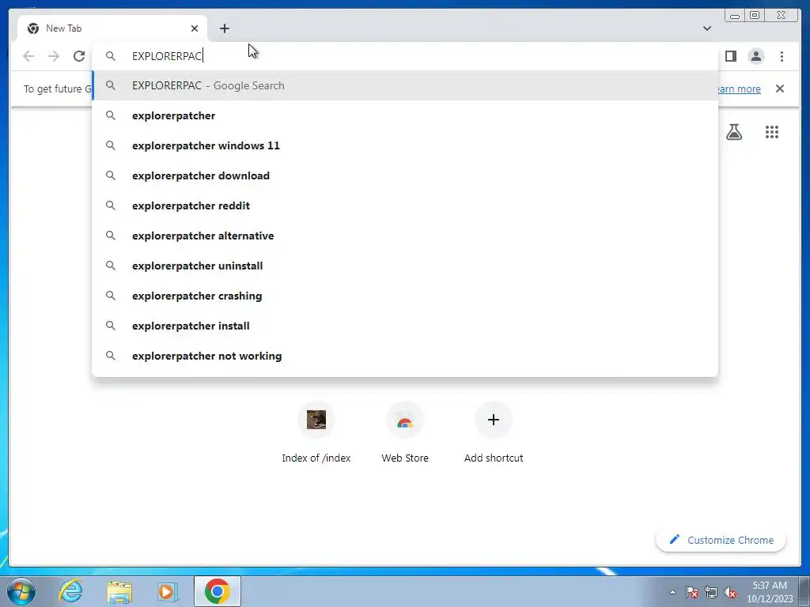
Task: Open the Chrome Labs flask icon
Action: pos(734,132)
